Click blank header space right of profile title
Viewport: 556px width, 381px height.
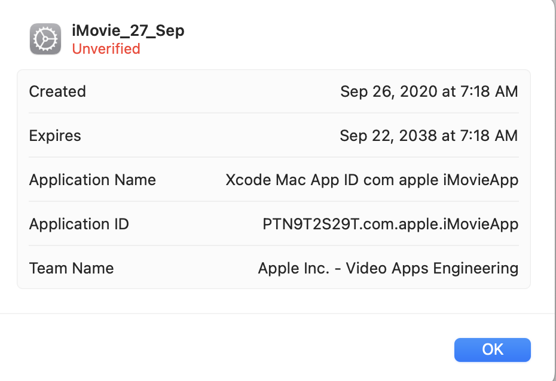pyautogui.click(x=359, y=36)
